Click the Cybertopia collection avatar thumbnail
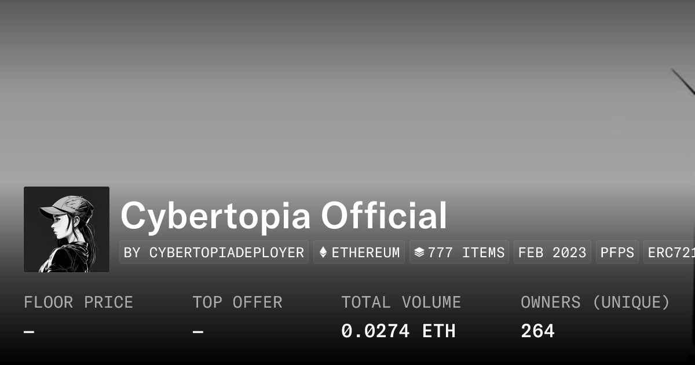The height and width of the screenshot is (365, 695). (67, 229)
